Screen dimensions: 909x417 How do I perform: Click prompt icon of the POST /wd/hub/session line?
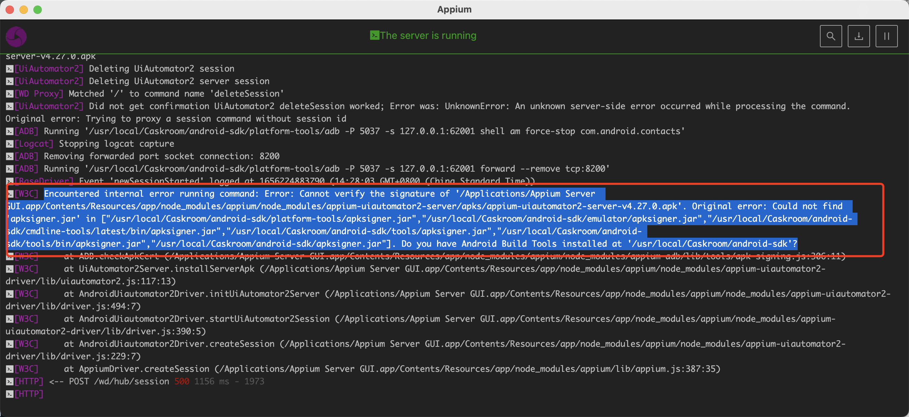[x=9, y=382]
